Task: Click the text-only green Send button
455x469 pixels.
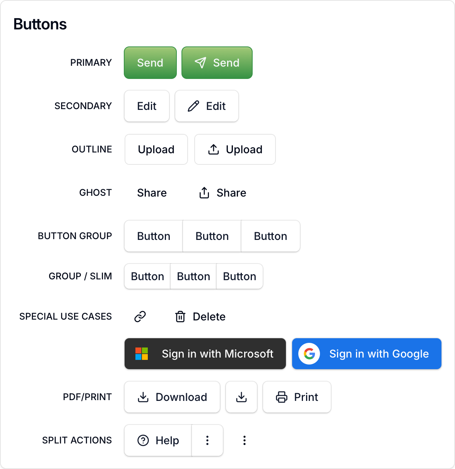Action: pyautogui.click(x=150, y=63)
